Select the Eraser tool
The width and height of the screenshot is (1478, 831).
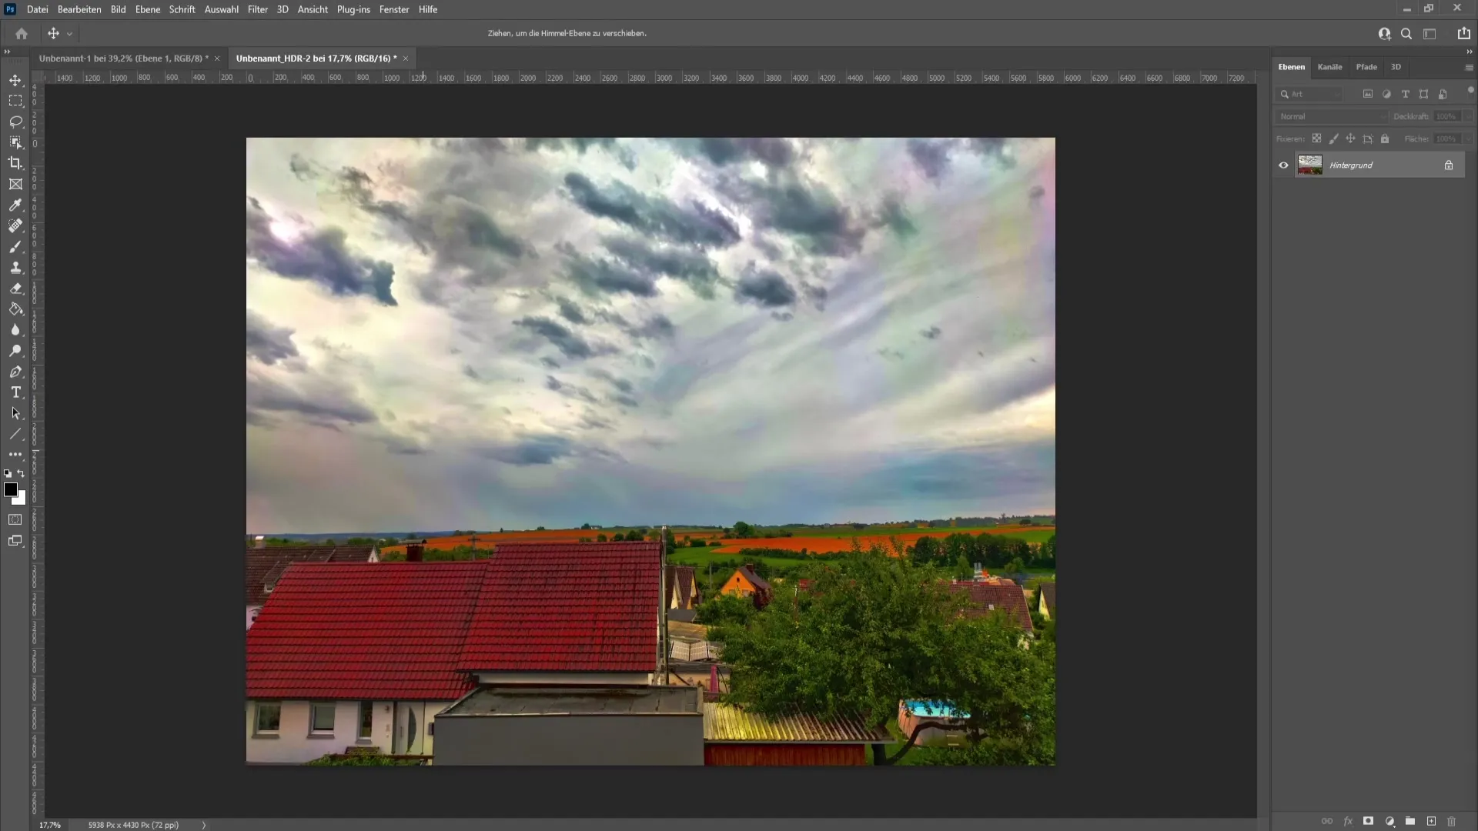pyautogui.click(x=15, y=289)
